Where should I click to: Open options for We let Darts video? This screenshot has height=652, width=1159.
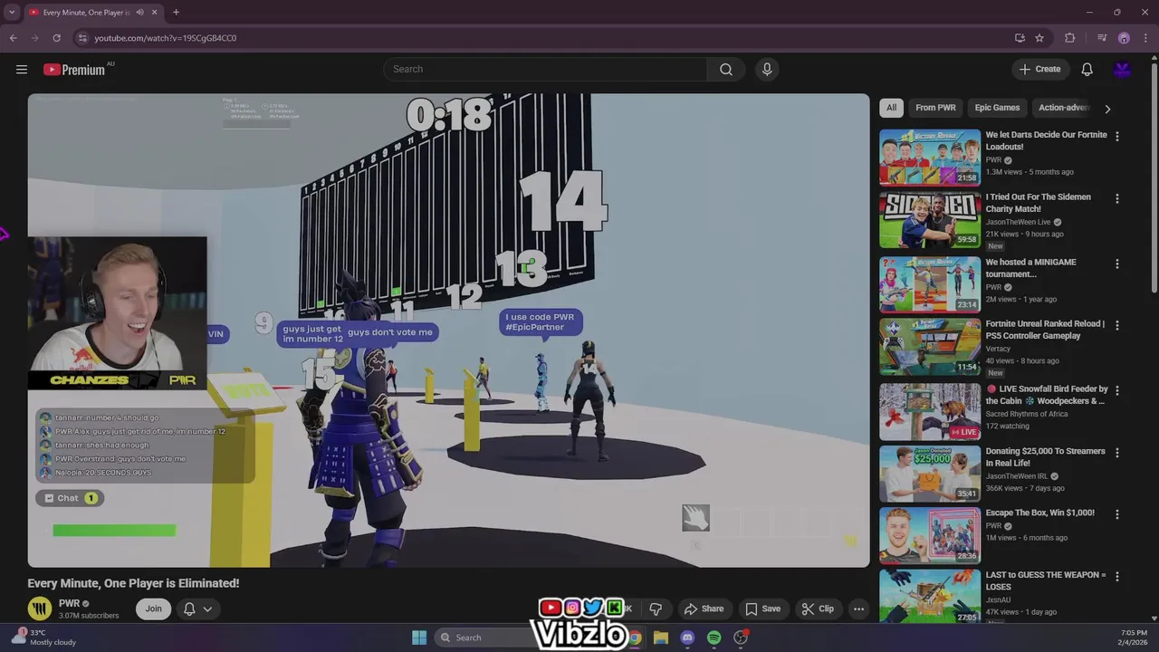click(x=1117, y=137)
